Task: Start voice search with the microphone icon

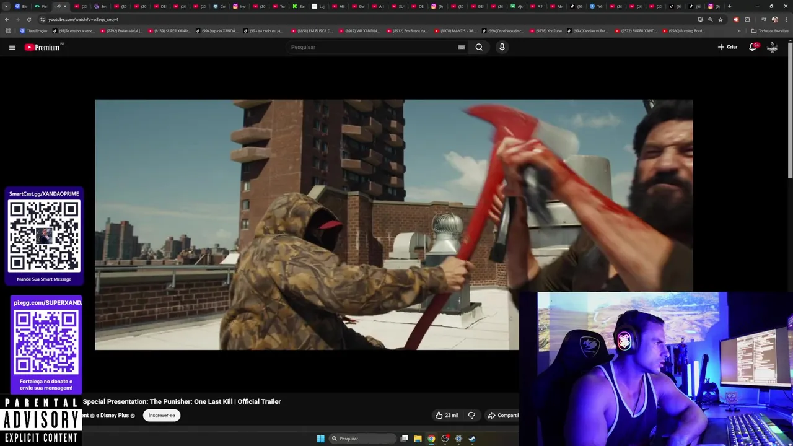Action: point(502,47)
